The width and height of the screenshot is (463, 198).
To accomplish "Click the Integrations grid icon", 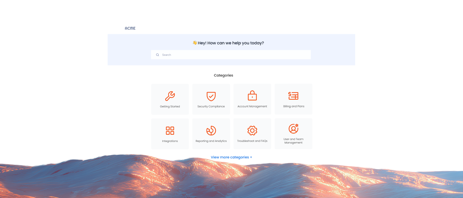I will tap(170, 131).
